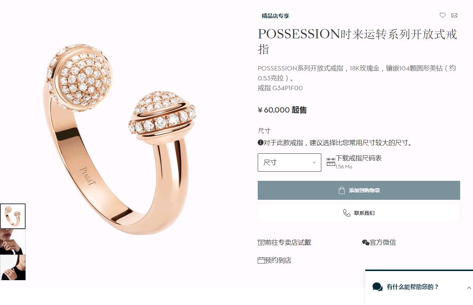The height and width of the screenshot is (305, 473).
Task: Select the first ring product thumbnail
Action: tap(13, 216)
